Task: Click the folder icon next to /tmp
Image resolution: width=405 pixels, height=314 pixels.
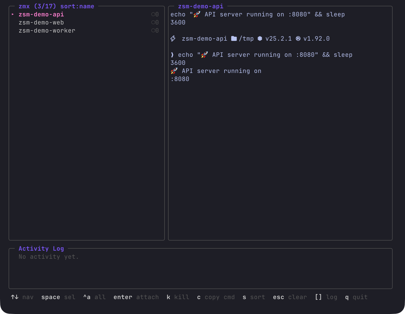Action: [234, 39]
